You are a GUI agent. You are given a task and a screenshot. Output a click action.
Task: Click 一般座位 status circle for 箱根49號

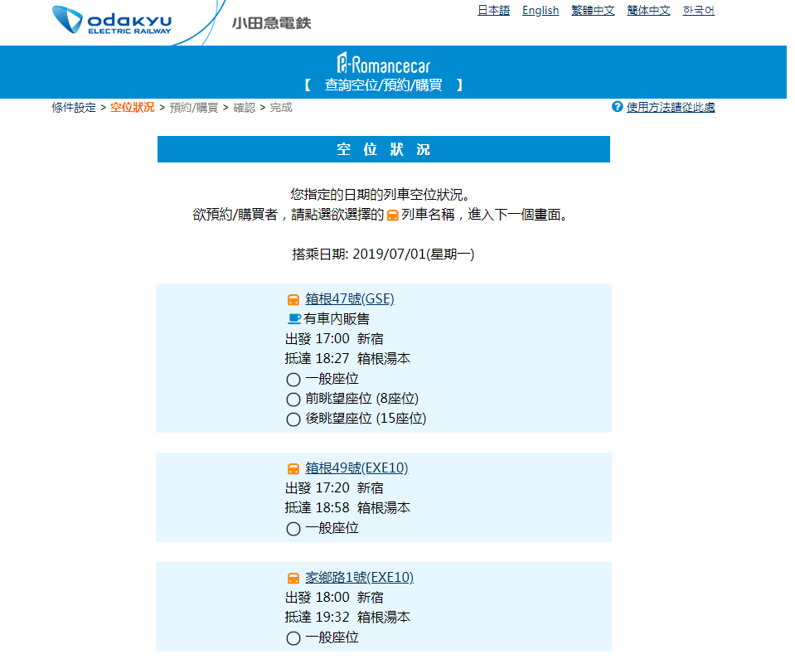[293, 529]
